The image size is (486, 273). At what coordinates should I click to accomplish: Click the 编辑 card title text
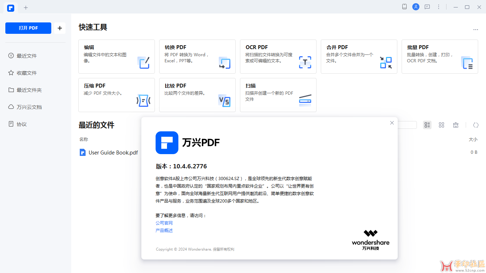[x=89, y=47]
